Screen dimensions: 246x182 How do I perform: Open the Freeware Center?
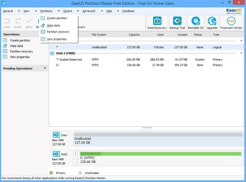(x=231, y=23)
